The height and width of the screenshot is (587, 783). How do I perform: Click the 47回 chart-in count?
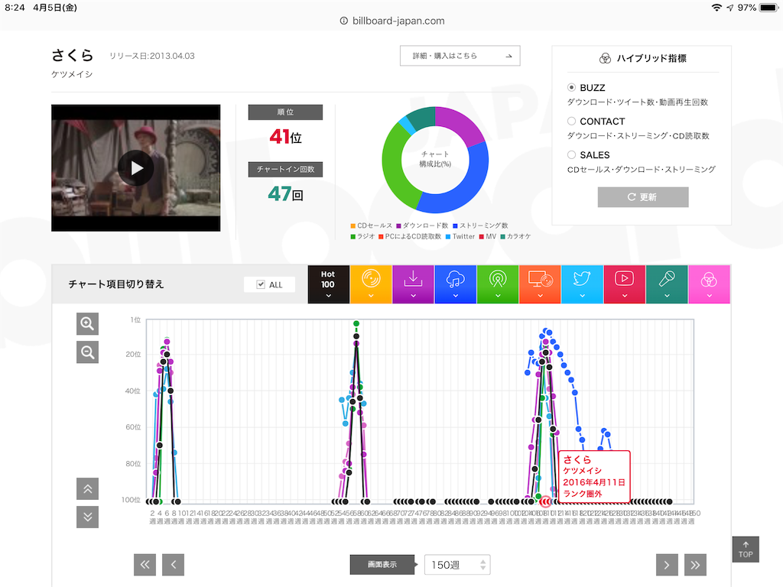286,193
